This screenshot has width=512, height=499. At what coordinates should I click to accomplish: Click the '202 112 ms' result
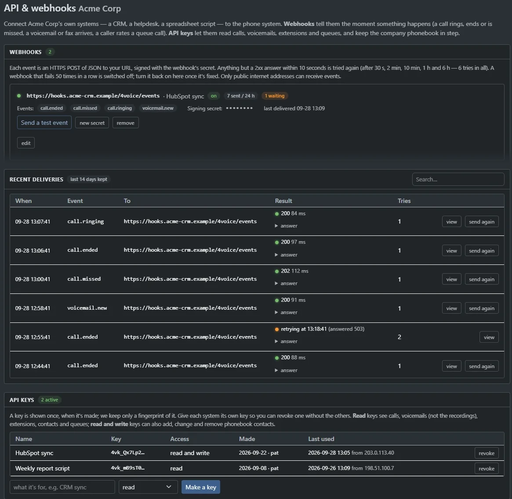pos(294,271)
